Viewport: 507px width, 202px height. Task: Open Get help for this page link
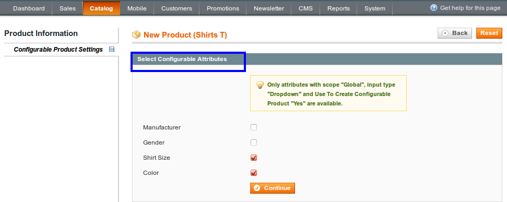[470, 8]
